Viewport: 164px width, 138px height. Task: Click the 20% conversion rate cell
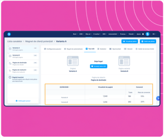142,102
